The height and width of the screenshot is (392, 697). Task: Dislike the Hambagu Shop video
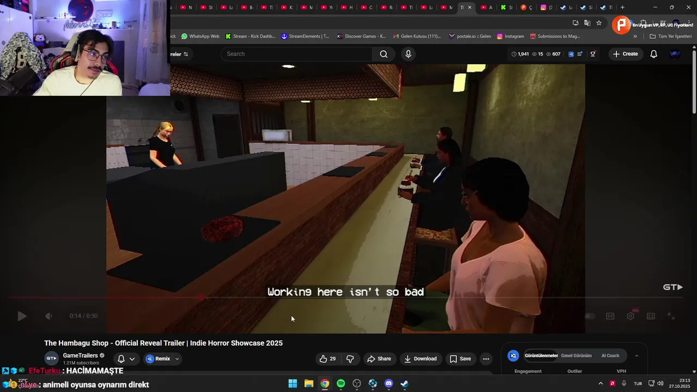tap(350, 359)
